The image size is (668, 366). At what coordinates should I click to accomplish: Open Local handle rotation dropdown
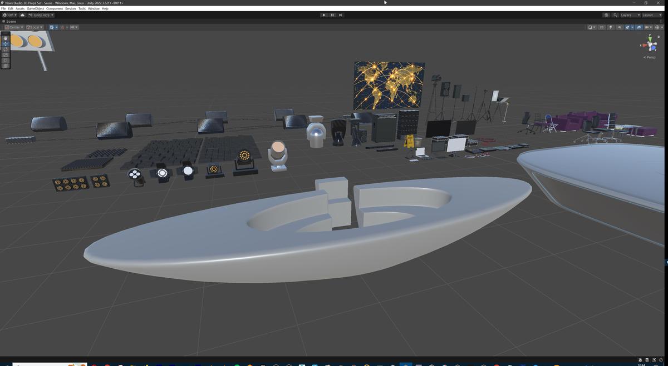coord(35,27)
